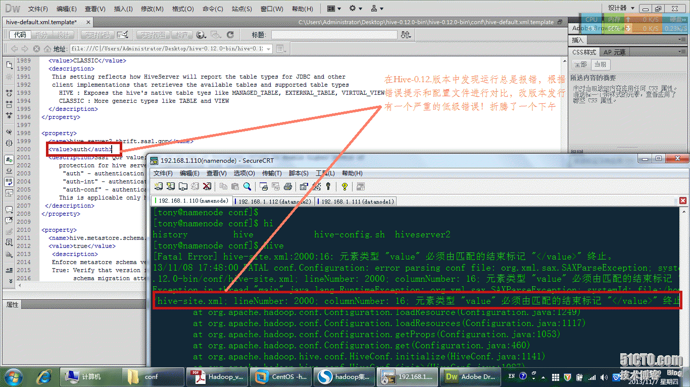Switch to the AP 元素 panel tab
Image resolution: width=690 pixels, height=387 pixels.
(615, 52)
